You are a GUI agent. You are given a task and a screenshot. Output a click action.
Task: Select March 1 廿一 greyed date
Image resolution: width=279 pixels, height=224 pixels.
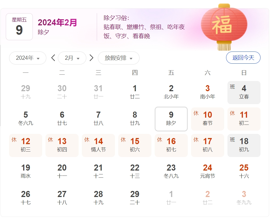[x=171, y=198]
